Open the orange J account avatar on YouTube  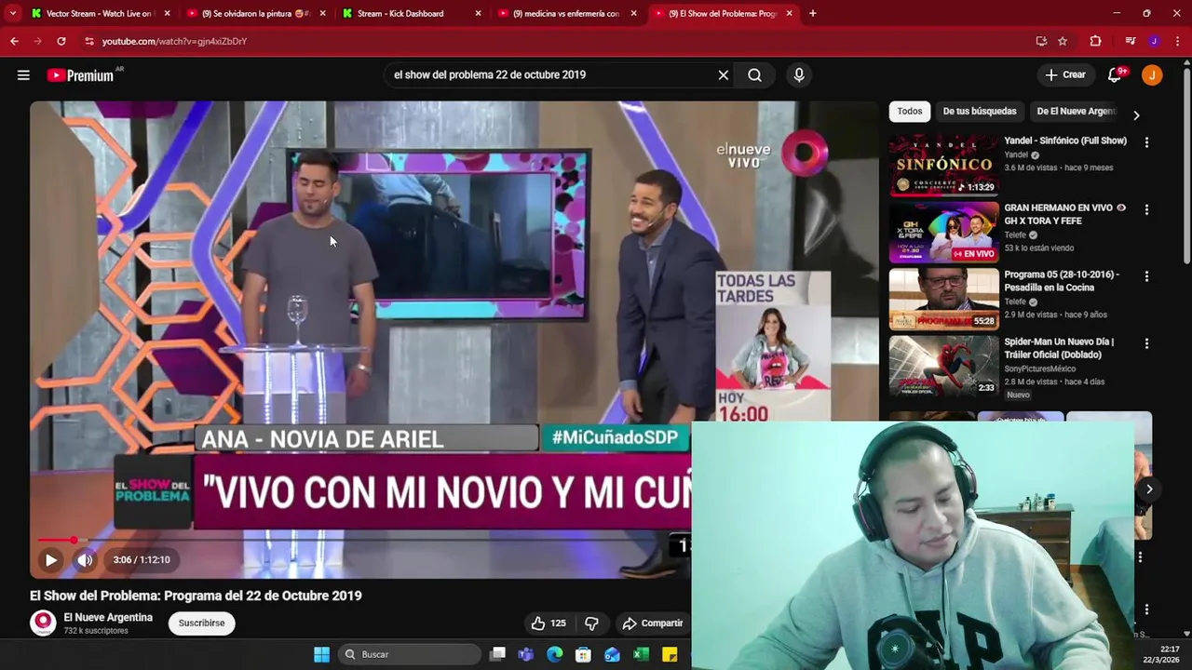(x=1152, y=75)
